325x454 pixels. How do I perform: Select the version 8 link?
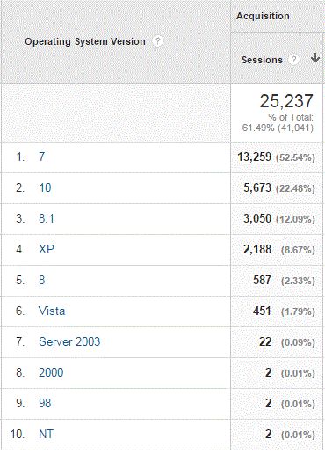coord(42,280)
